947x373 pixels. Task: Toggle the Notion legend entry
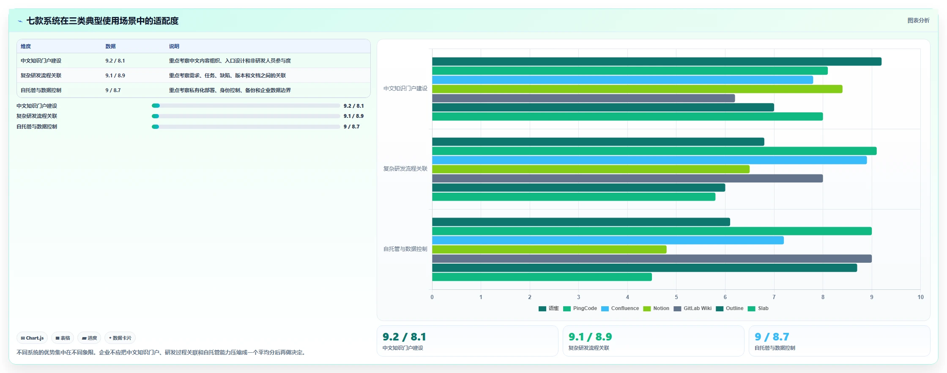click(x=656, y=308)
